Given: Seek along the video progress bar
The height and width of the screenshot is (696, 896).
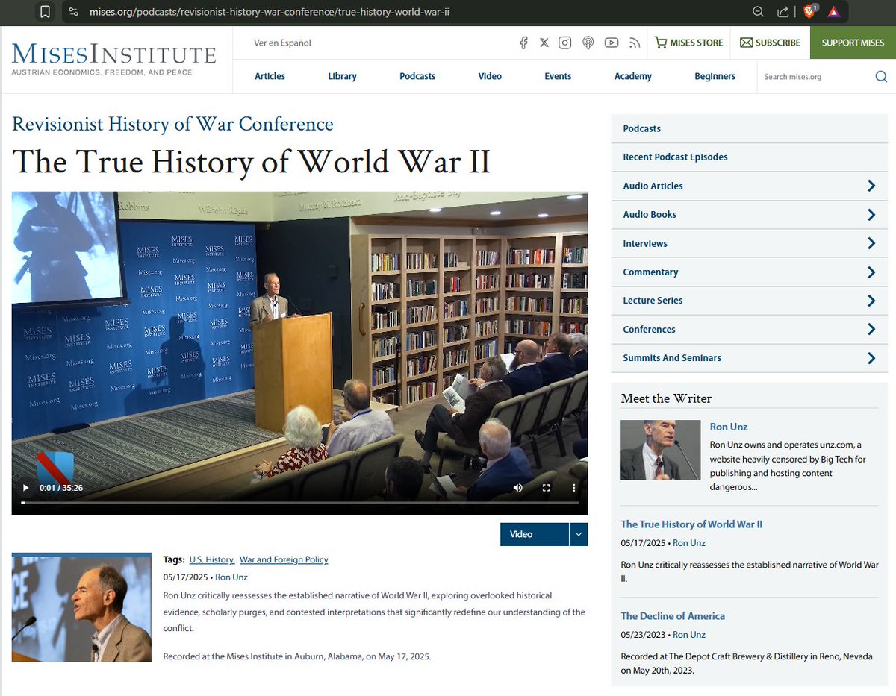Looking at the screenshot, I should pos(299,503).
